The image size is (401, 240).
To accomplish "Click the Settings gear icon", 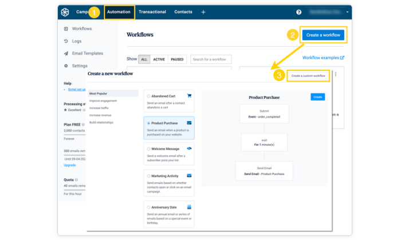I will tap(66, 66).
